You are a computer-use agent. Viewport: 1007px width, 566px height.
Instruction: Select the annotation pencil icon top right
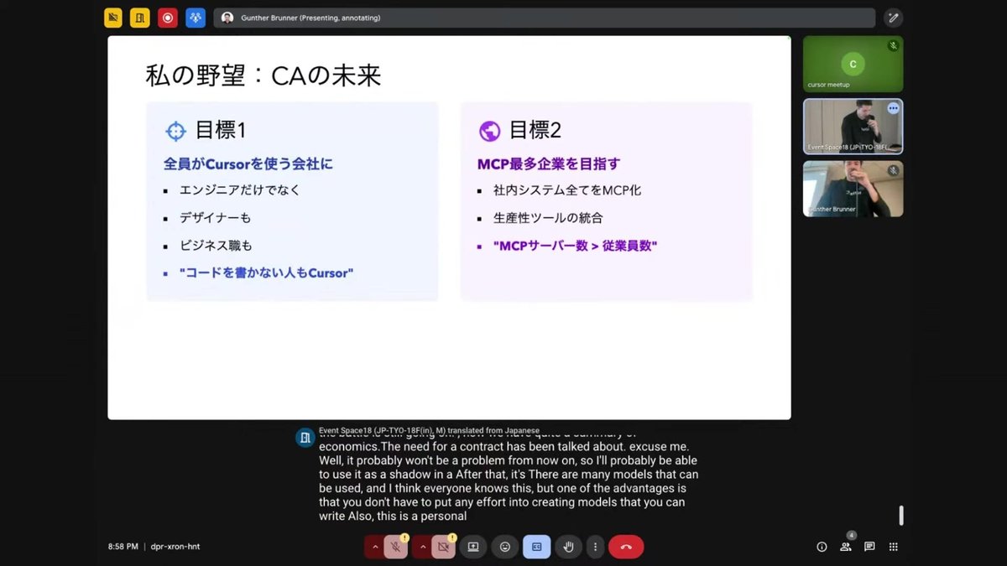tap(893, 17)
